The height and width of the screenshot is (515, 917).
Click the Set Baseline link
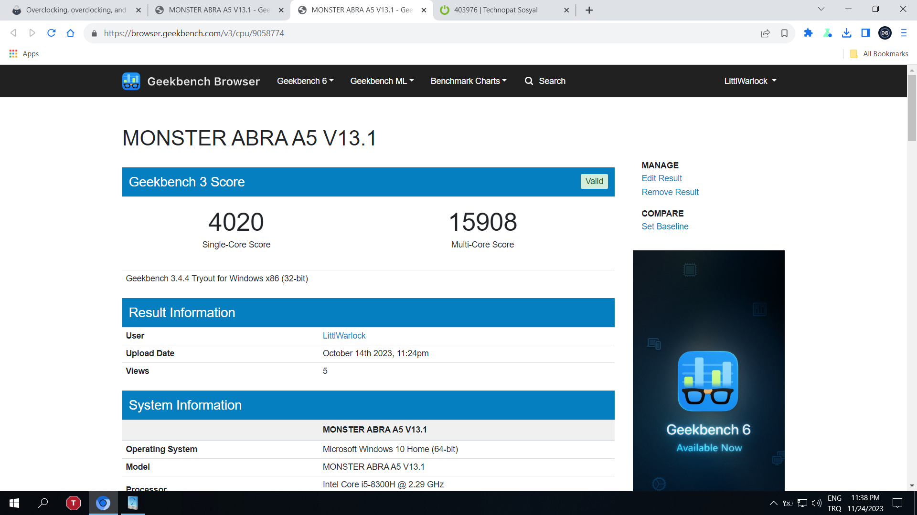(x=665, y=227)
